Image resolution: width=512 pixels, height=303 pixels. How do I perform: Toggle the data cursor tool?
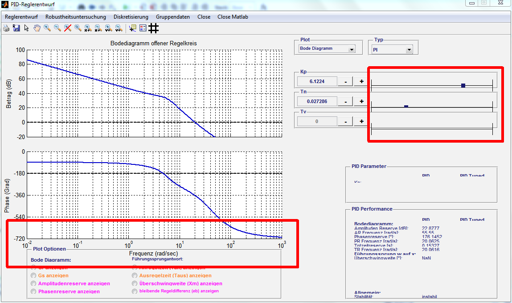click(132, 28)
